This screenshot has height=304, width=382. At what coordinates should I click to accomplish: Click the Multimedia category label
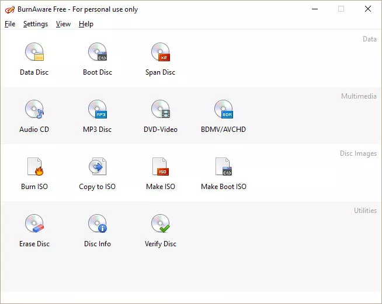pos(359,96)
